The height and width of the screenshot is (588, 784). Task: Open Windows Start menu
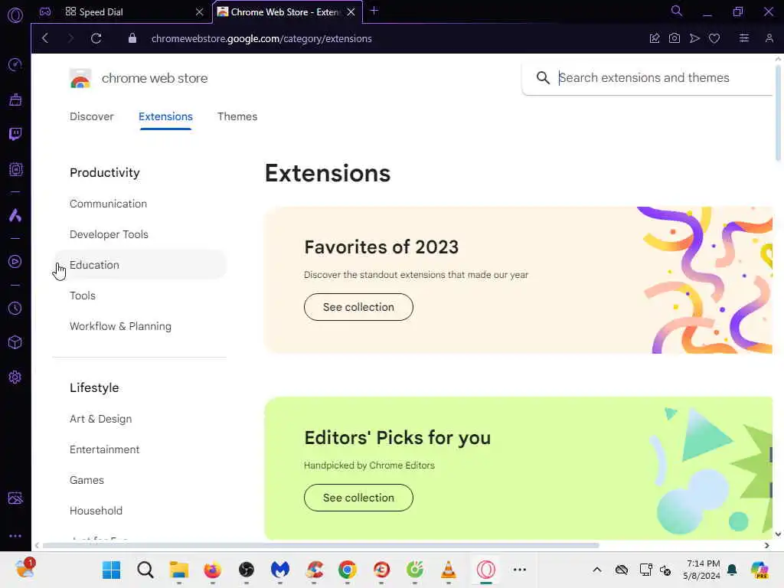112,570
